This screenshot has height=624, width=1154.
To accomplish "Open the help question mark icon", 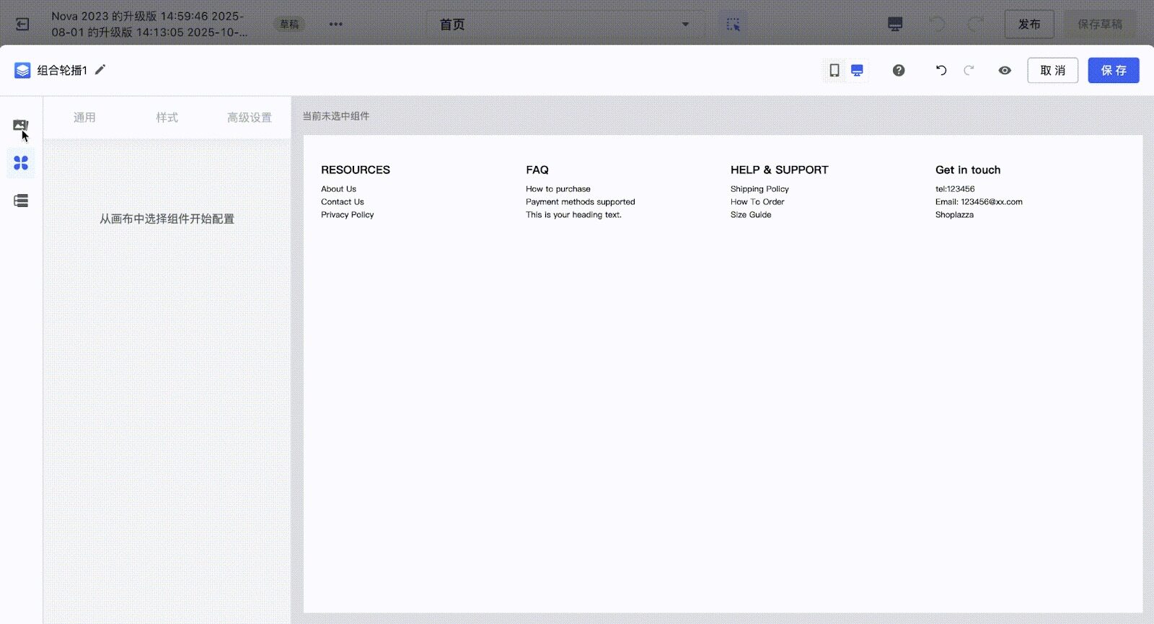I will (899, 70).
